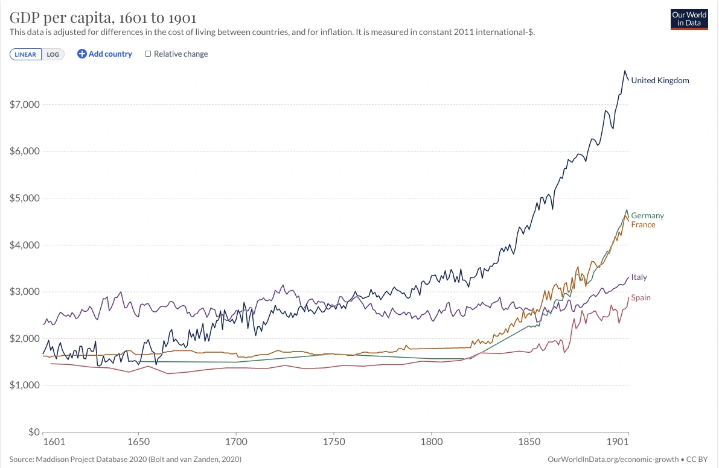
Task: Open the Add country selector
Action: (x=104, y=54)
